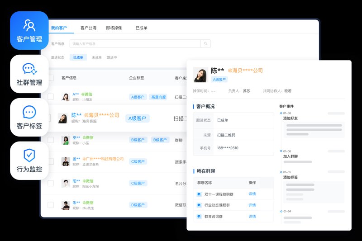Click the avatar of customer 巫**
This screenshot has width=362, height=241.
(66, 140)
